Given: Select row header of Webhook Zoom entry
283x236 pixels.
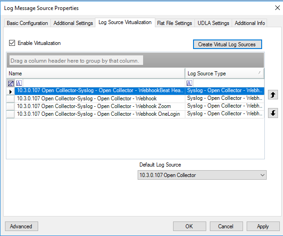Looking at the screenshot, I should click(x=10, y=106).
